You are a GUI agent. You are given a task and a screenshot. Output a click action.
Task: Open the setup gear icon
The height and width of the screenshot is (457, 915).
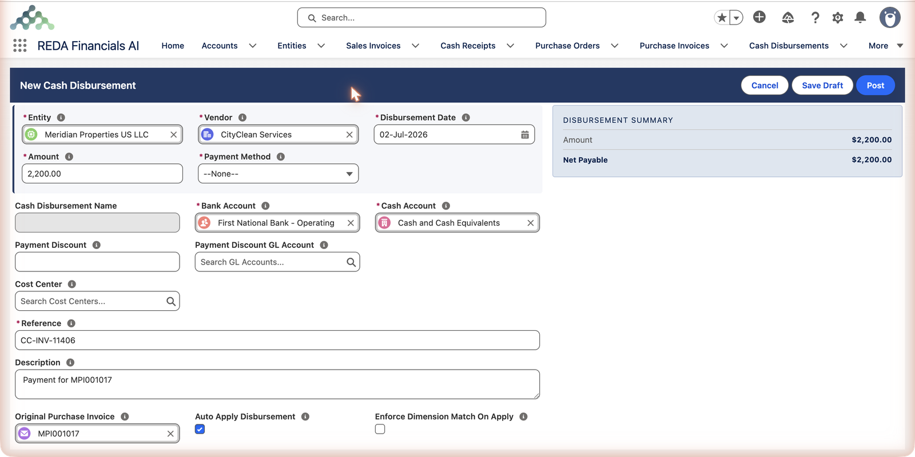click(838, 18)
